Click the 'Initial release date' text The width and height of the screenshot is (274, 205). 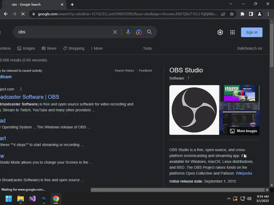[186, 181]
